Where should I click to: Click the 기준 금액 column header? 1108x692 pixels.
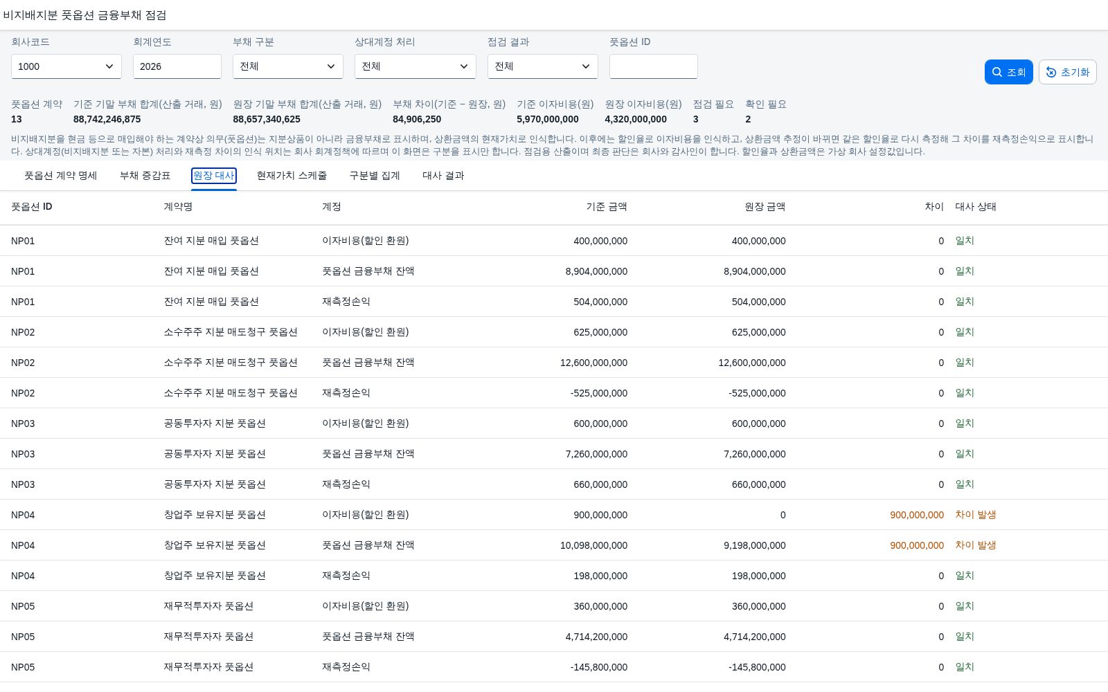click(607, 207)
